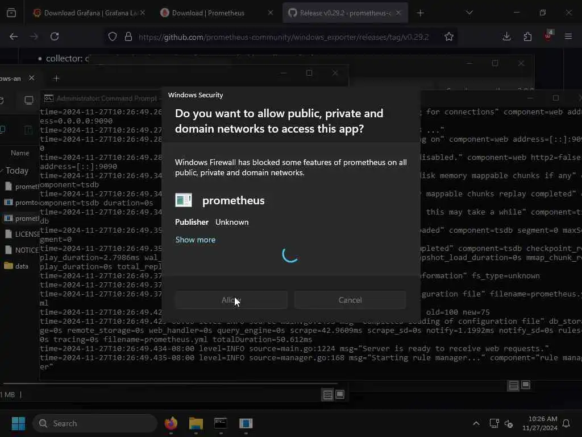Click details view icon in rear window
Viewport: 582px width, 437px height.
(513, 385)
